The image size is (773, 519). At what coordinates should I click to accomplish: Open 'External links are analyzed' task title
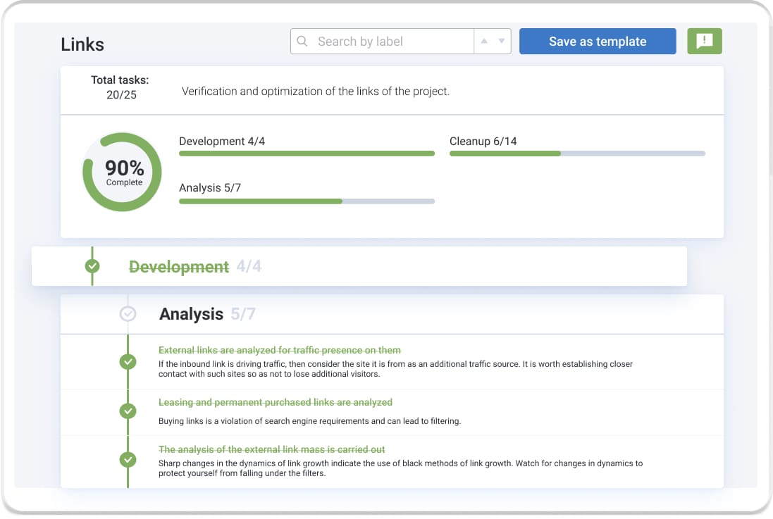[279, 350]
